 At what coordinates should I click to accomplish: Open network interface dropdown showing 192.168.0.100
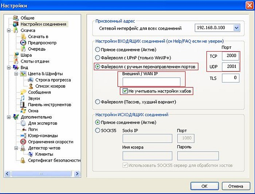[236, 28]
